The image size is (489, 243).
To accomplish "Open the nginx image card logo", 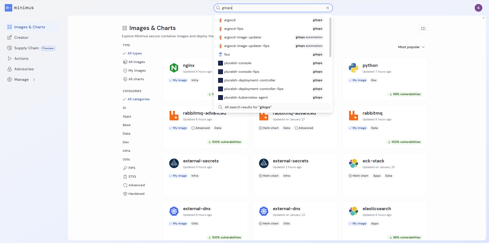I will [x=174, y=68].
